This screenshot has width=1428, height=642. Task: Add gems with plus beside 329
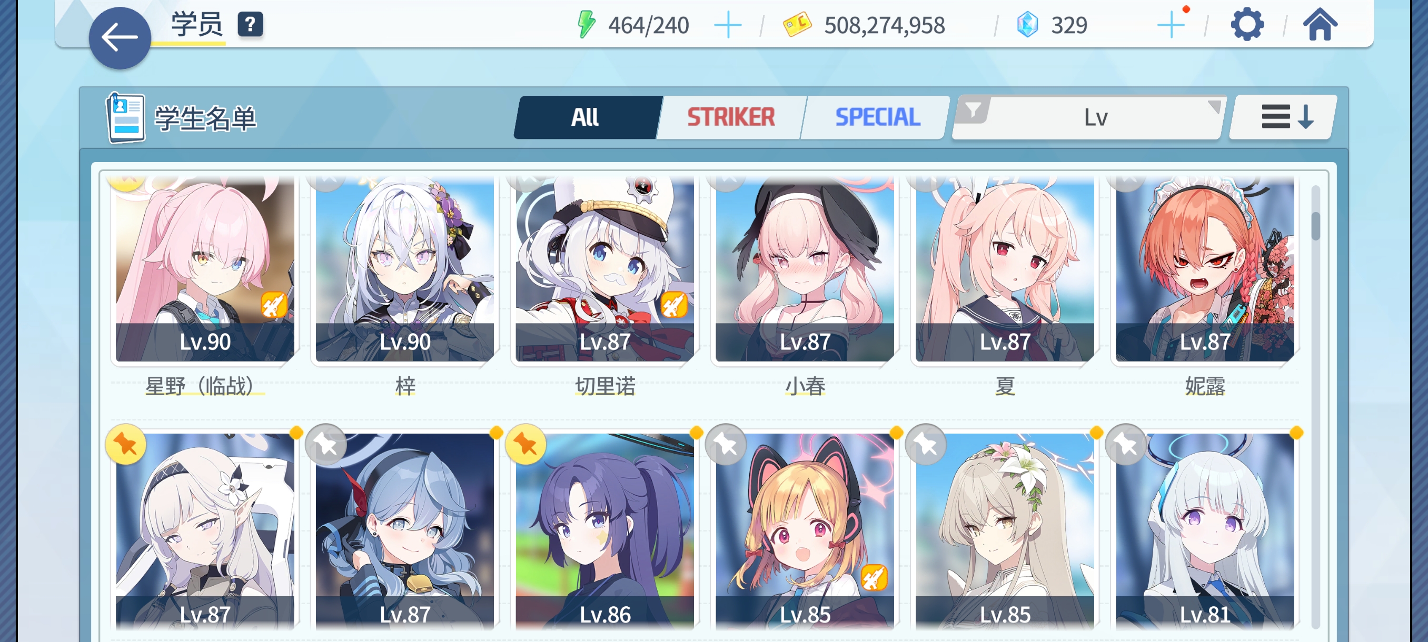click(1172, 25)
